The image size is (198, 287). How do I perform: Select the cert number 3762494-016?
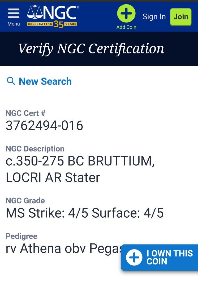[44, 125]
